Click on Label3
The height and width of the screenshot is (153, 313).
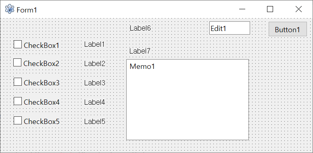click(95, 83)
